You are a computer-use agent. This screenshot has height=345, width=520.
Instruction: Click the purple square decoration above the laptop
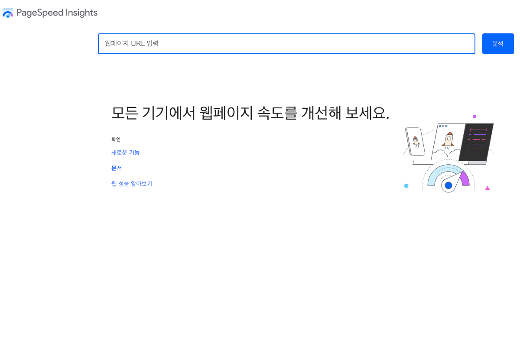click(474, 116)
